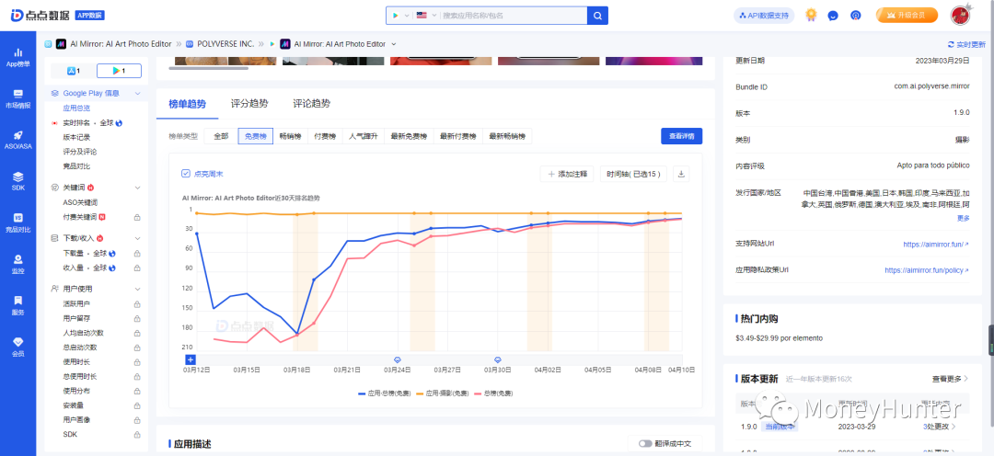Click the 升级会员 button
The height and width of the screenshot is (456, 994).
pyautogui.click(x=906, y=15)
